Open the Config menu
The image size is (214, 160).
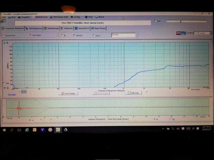(75, 17)
